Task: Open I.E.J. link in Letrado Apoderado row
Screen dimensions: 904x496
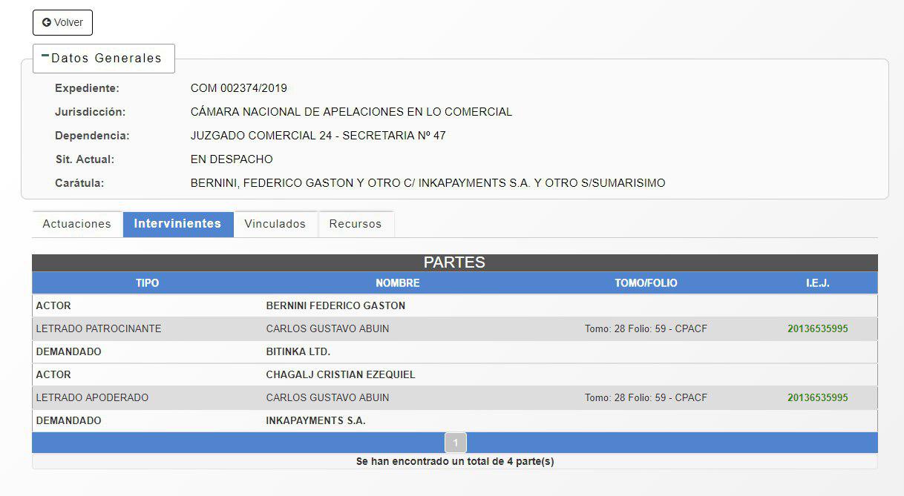Action: tap(817, 397)
